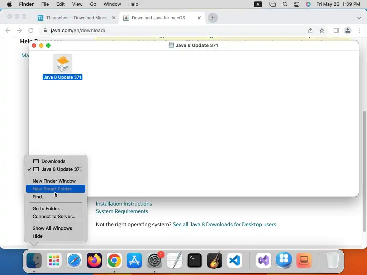The height and width of the screenshot is (275, 367).
Task: Go forward in Chrome
Action: 19,30
